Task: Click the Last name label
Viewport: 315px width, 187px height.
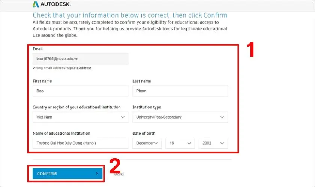Action: click(x=142, y=81)
